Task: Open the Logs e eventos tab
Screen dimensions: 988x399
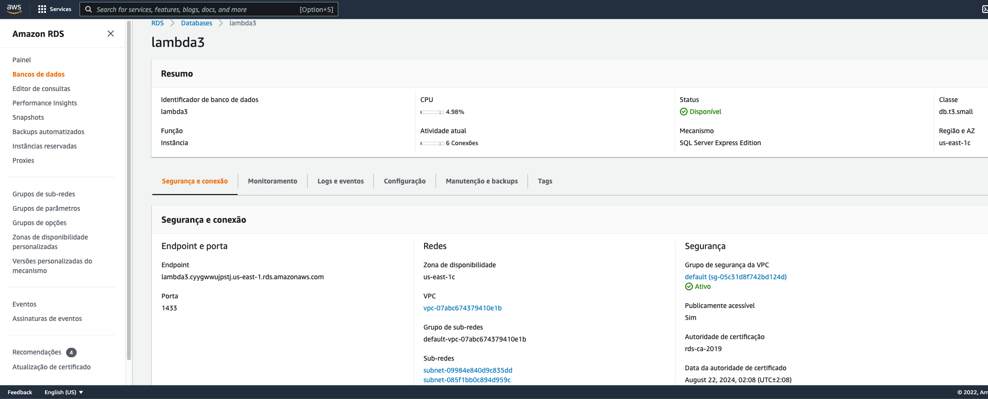Action: (341, 181)
